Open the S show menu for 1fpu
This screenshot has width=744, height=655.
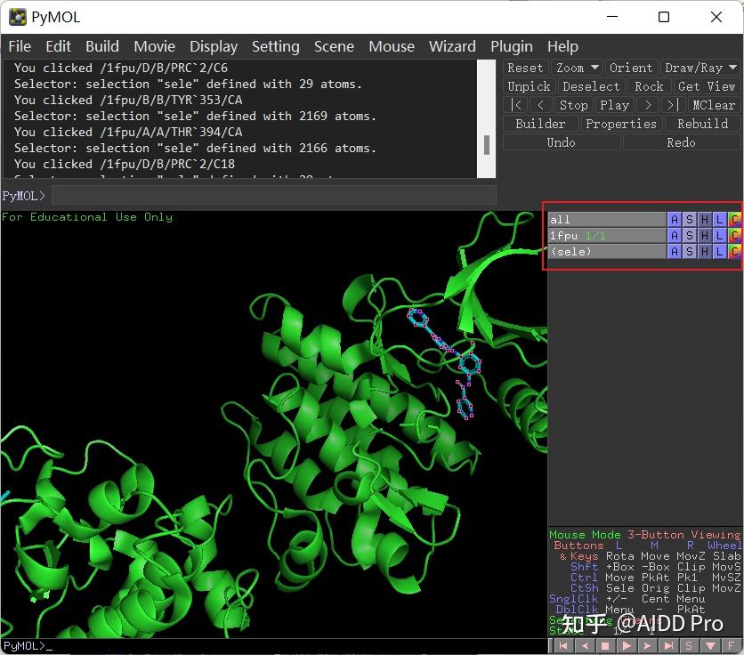point(690,236)
